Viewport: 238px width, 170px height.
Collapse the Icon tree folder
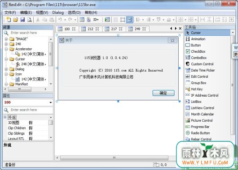click(x=6, y=74)
